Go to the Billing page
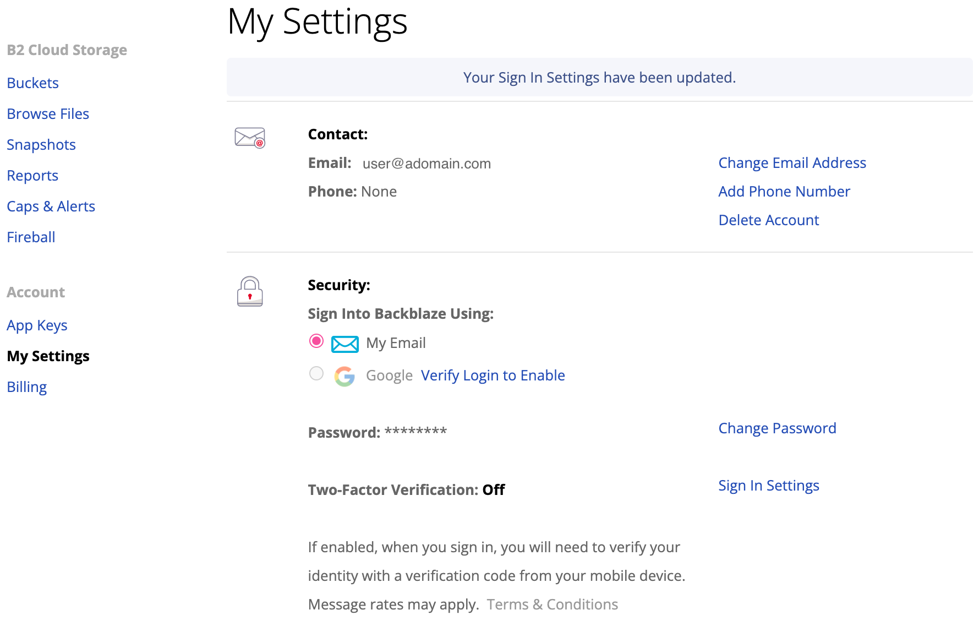Screen dimensions: 979x637 point(27,387)
